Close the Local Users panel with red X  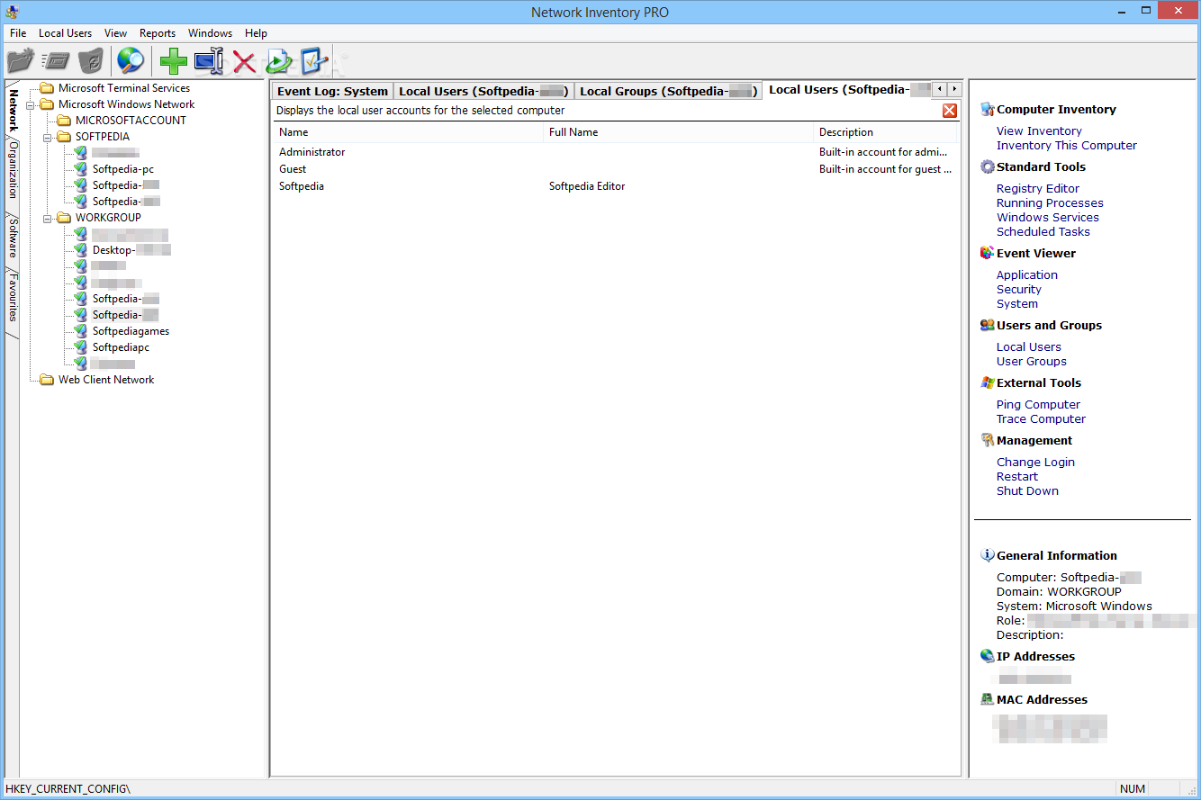click(950, 111)
